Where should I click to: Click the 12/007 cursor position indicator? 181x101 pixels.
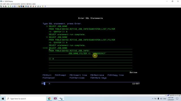pos(136,84)
